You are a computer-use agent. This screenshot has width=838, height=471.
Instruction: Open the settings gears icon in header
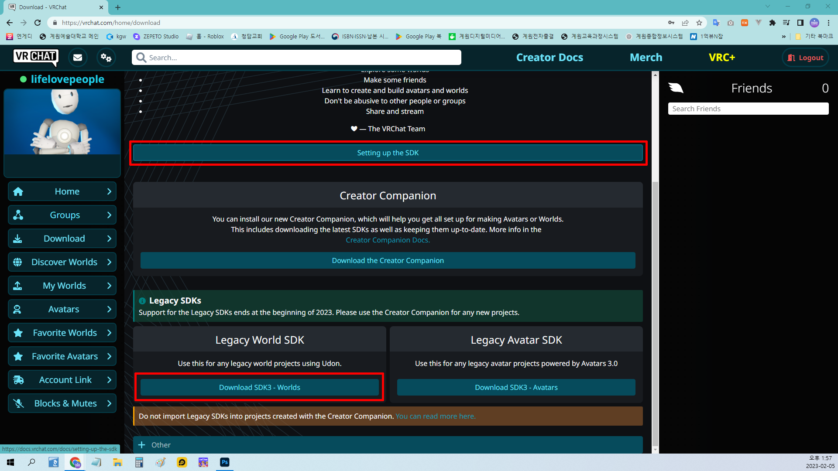[x=106, y=58]
